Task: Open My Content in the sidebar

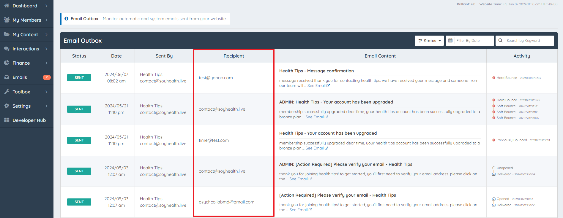Action: pos(27,34)
